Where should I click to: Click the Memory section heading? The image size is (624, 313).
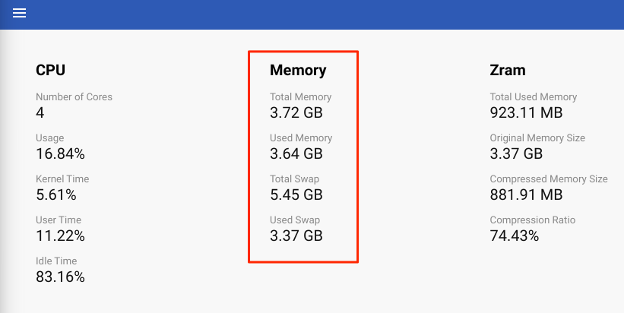pyautogui.click(x=298, y=71)
